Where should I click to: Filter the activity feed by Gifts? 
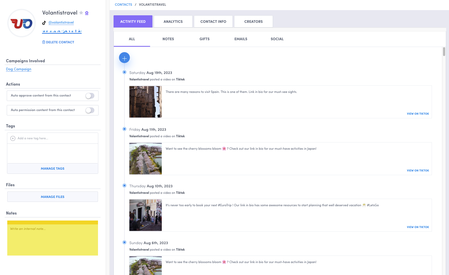[x=204, y=39]
